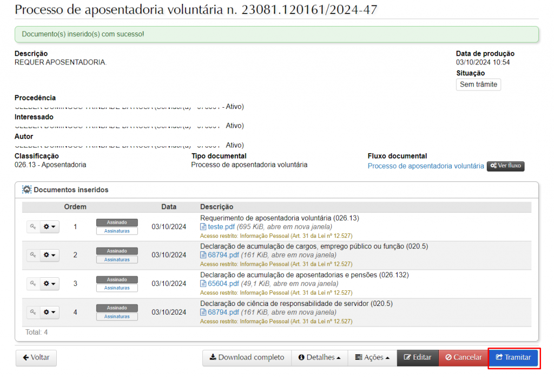Click the Documentos inseridos panel header icon

tap(27, 190)
